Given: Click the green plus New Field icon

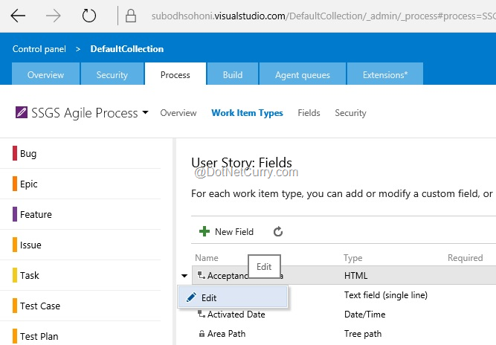Looking at the screenshot, I should pos(204,231).
